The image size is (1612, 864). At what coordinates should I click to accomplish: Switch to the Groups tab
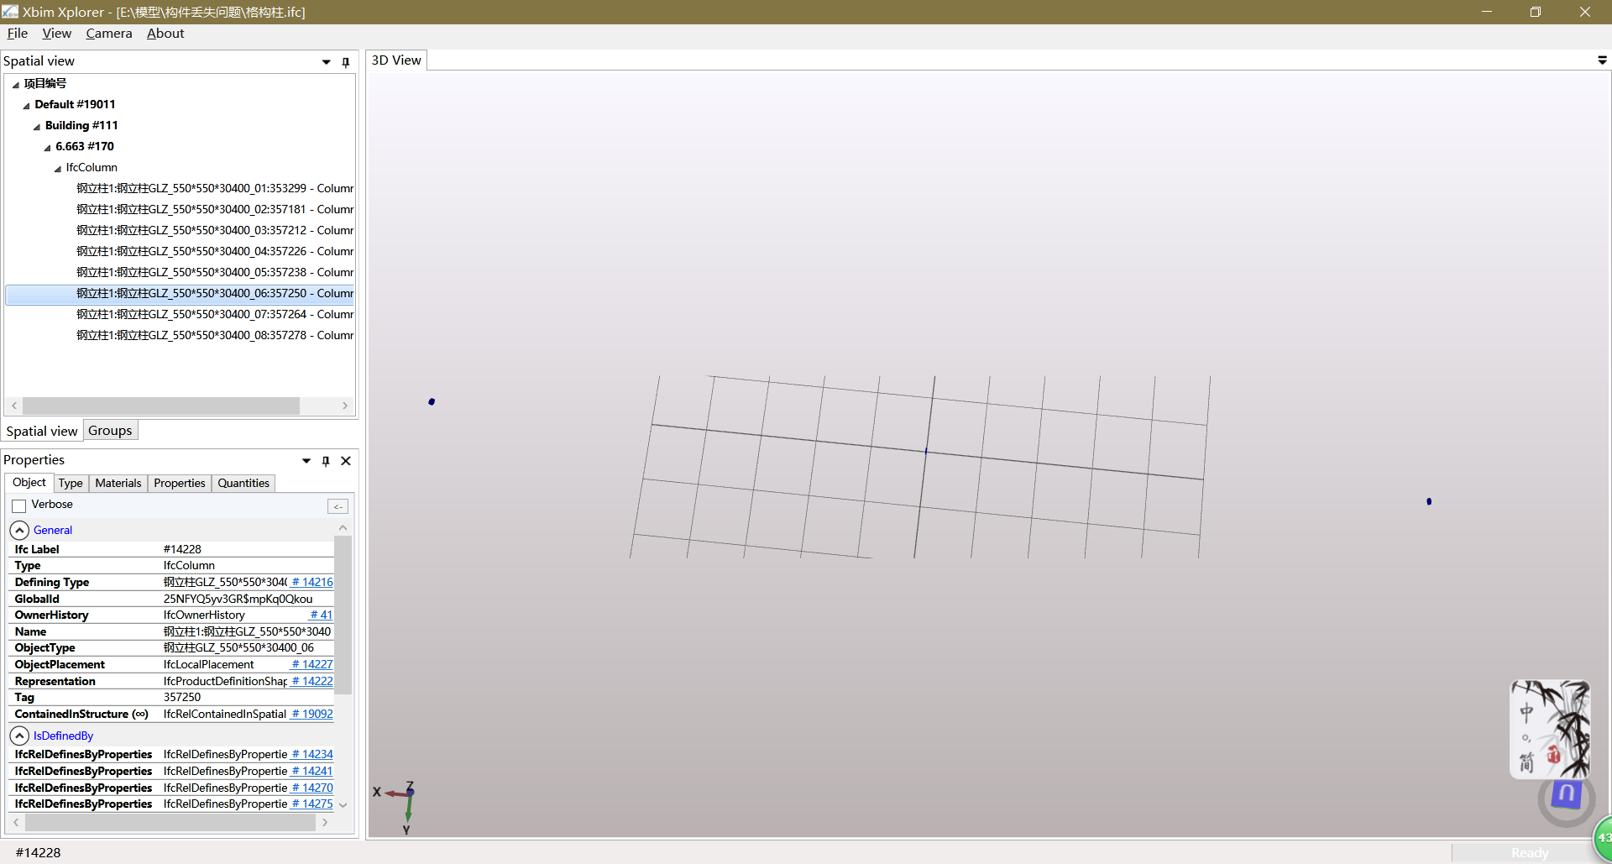click(x=110, y=430)
